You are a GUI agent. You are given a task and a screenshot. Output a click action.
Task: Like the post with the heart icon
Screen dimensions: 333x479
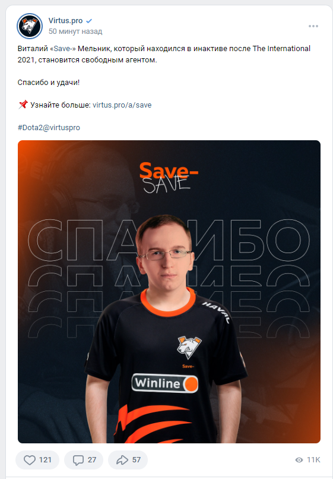pos(30,460)
